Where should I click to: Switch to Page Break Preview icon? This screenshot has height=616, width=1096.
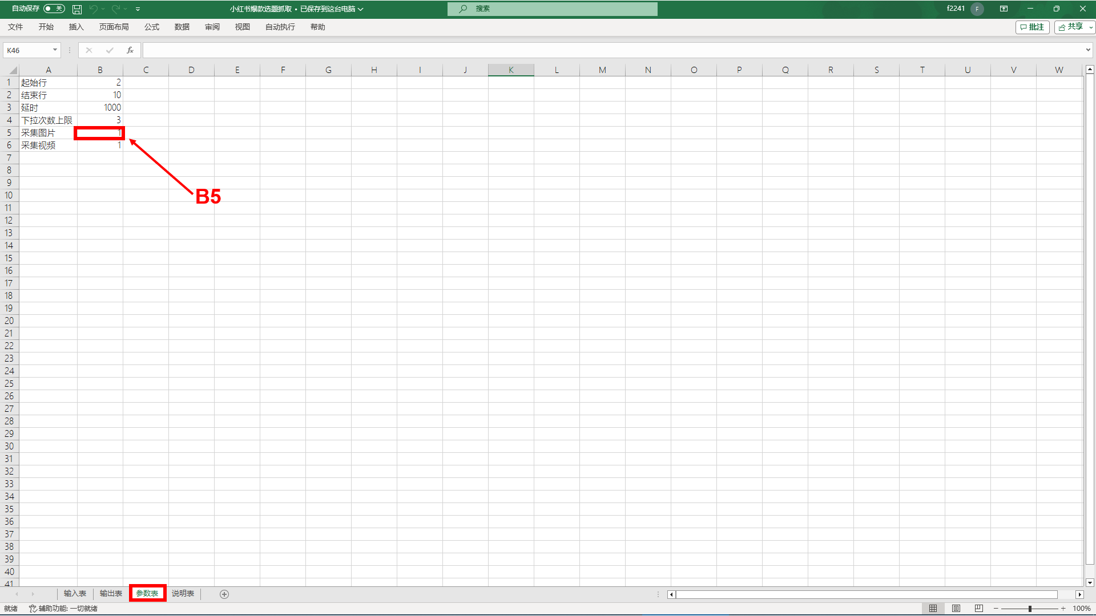pyautogui.click(x=979, y=609)
